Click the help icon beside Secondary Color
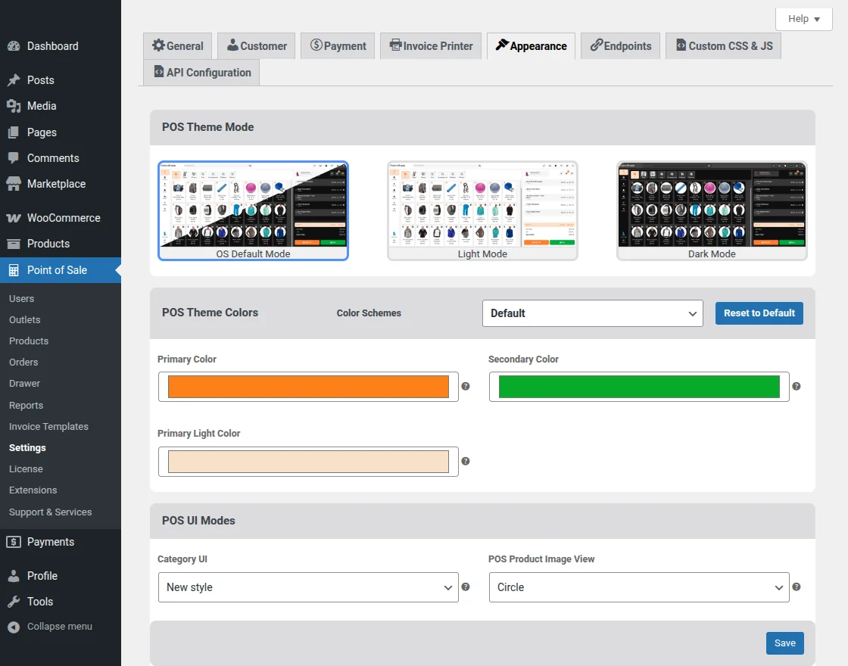Viewport: 848px width, 666px height. [796, 386]
